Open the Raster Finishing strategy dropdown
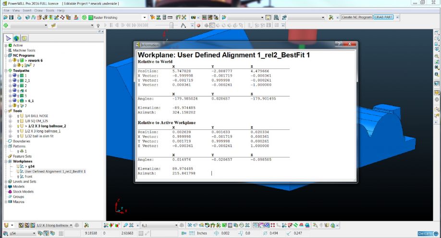 [145, 17]
